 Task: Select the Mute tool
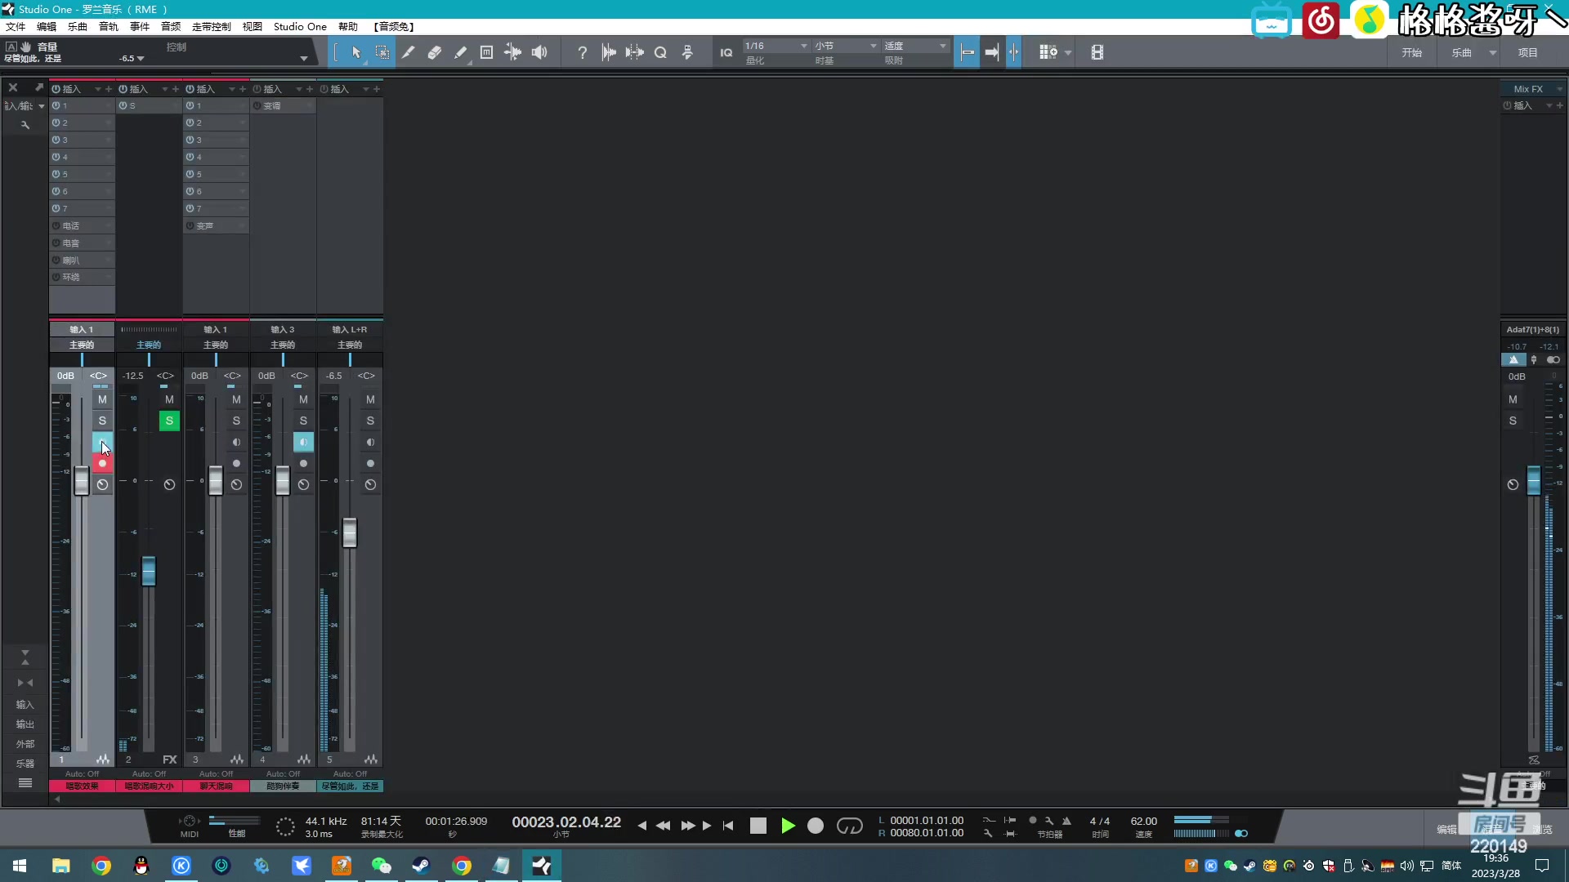[x=486, y=52]
